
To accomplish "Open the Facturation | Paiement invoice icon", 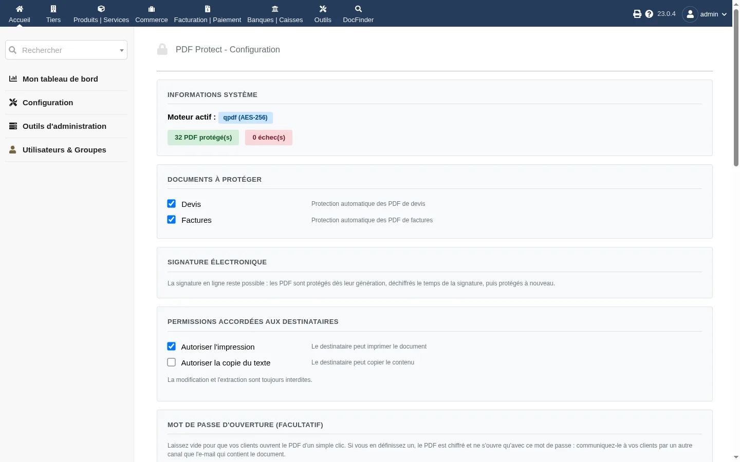I will (x=208, y=9).
